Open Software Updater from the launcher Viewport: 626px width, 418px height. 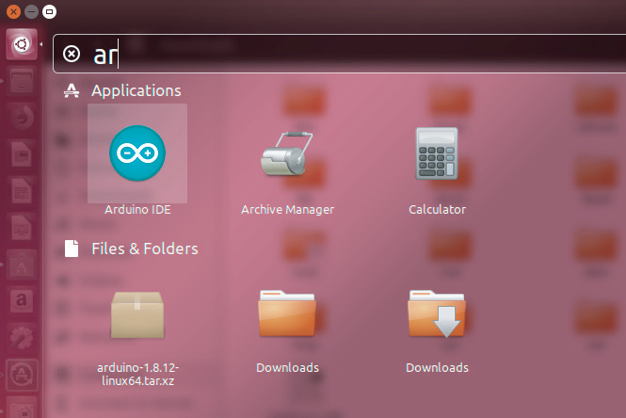coord(22,375)
